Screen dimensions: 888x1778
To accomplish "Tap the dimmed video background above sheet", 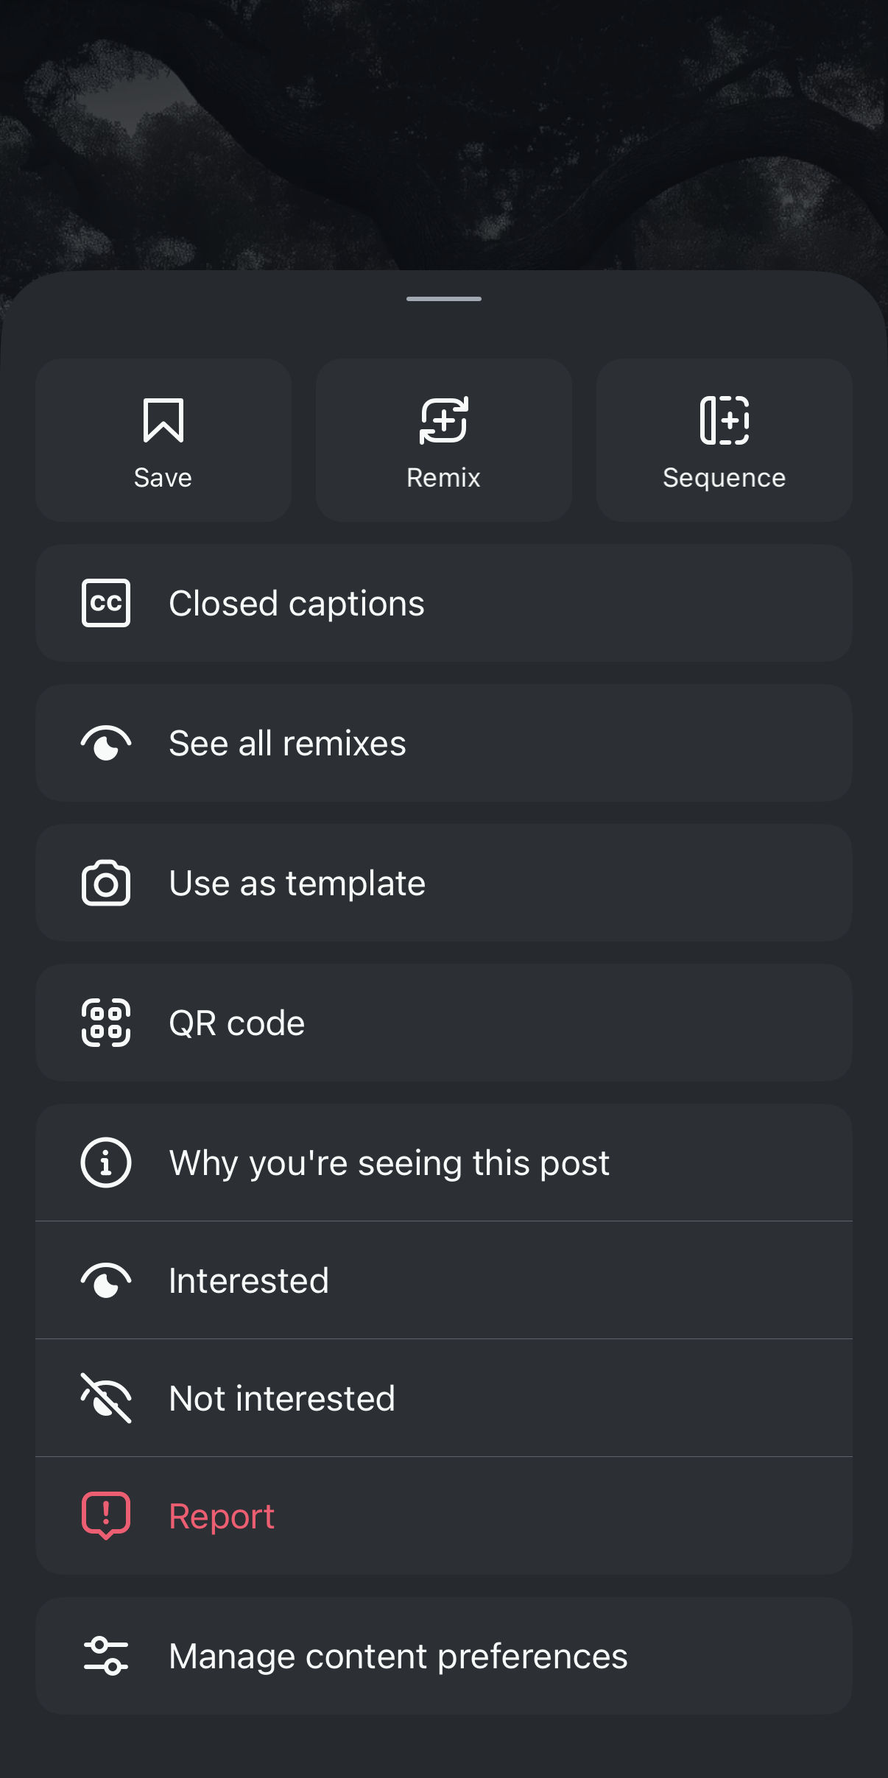I will [444, 133].
